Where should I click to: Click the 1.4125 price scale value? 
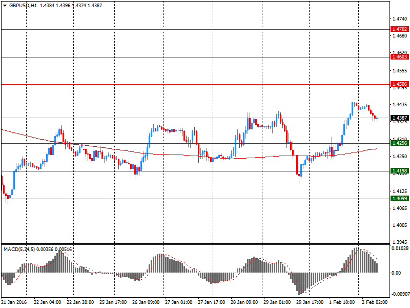pos(400,191)
